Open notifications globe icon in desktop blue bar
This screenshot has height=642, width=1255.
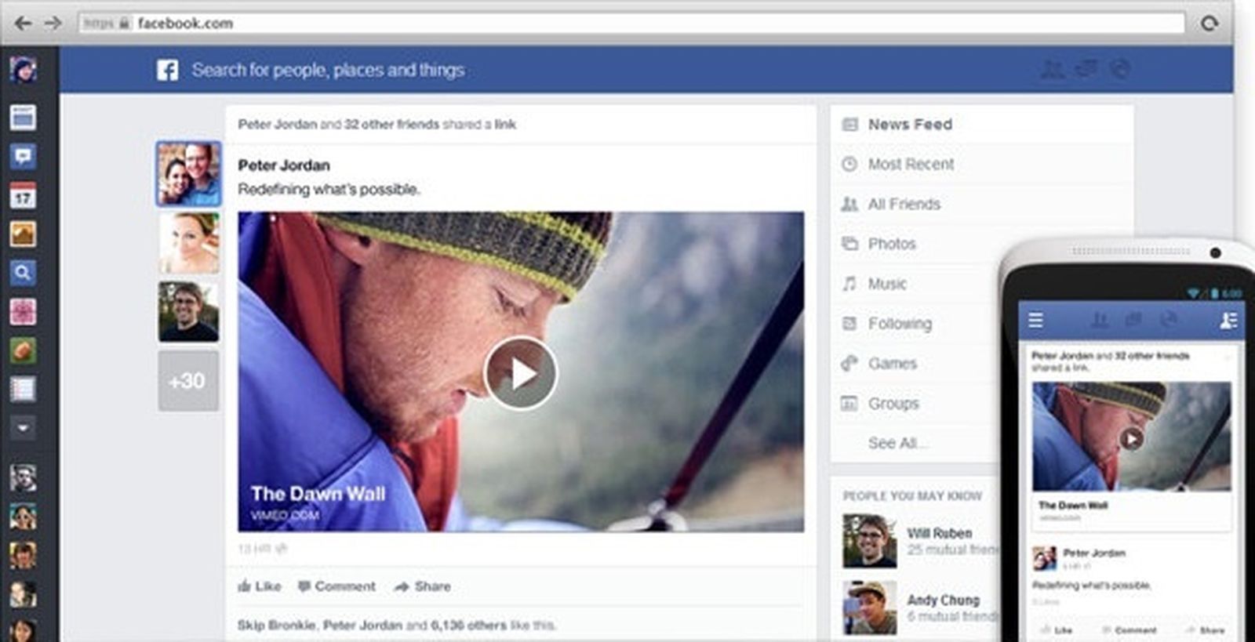[1120, 70]
